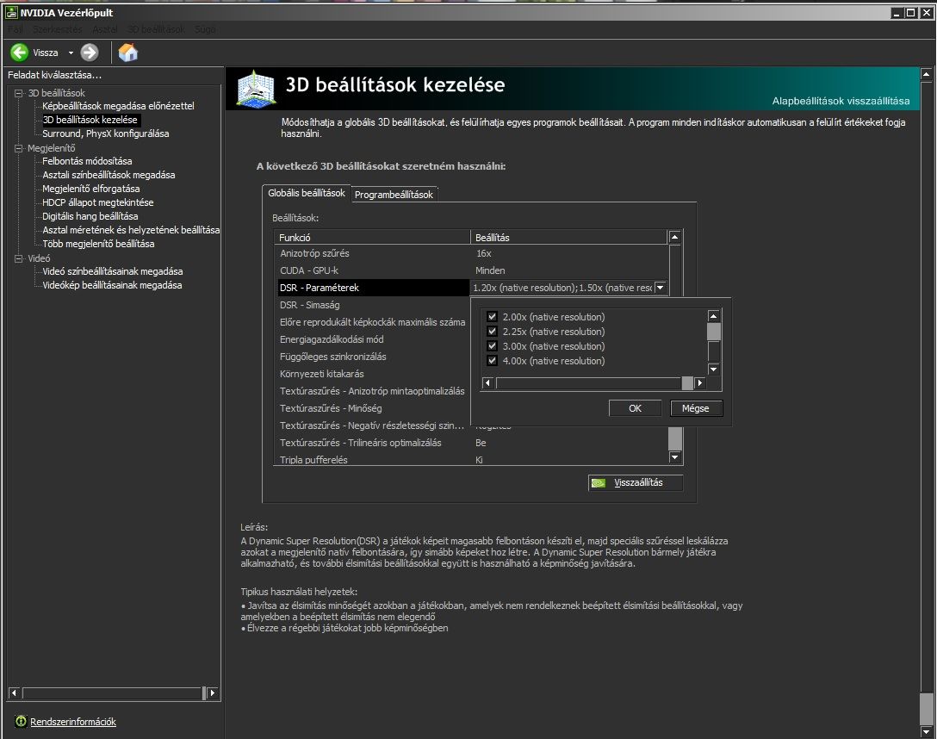Image resolution: width=937 pixels, height=739 pixels.
Task: Select 3D beállítások kezelése tree item
Action: point(90,120)
